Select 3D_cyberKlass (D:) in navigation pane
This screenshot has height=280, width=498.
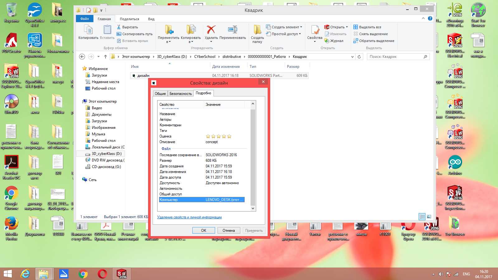coord(106,154)
